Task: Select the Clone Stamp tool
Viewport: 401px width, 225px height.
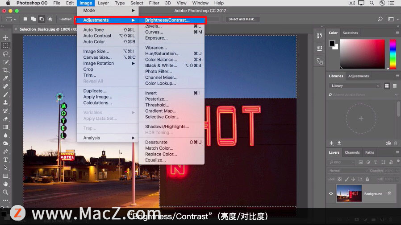Action: [5, 102]
